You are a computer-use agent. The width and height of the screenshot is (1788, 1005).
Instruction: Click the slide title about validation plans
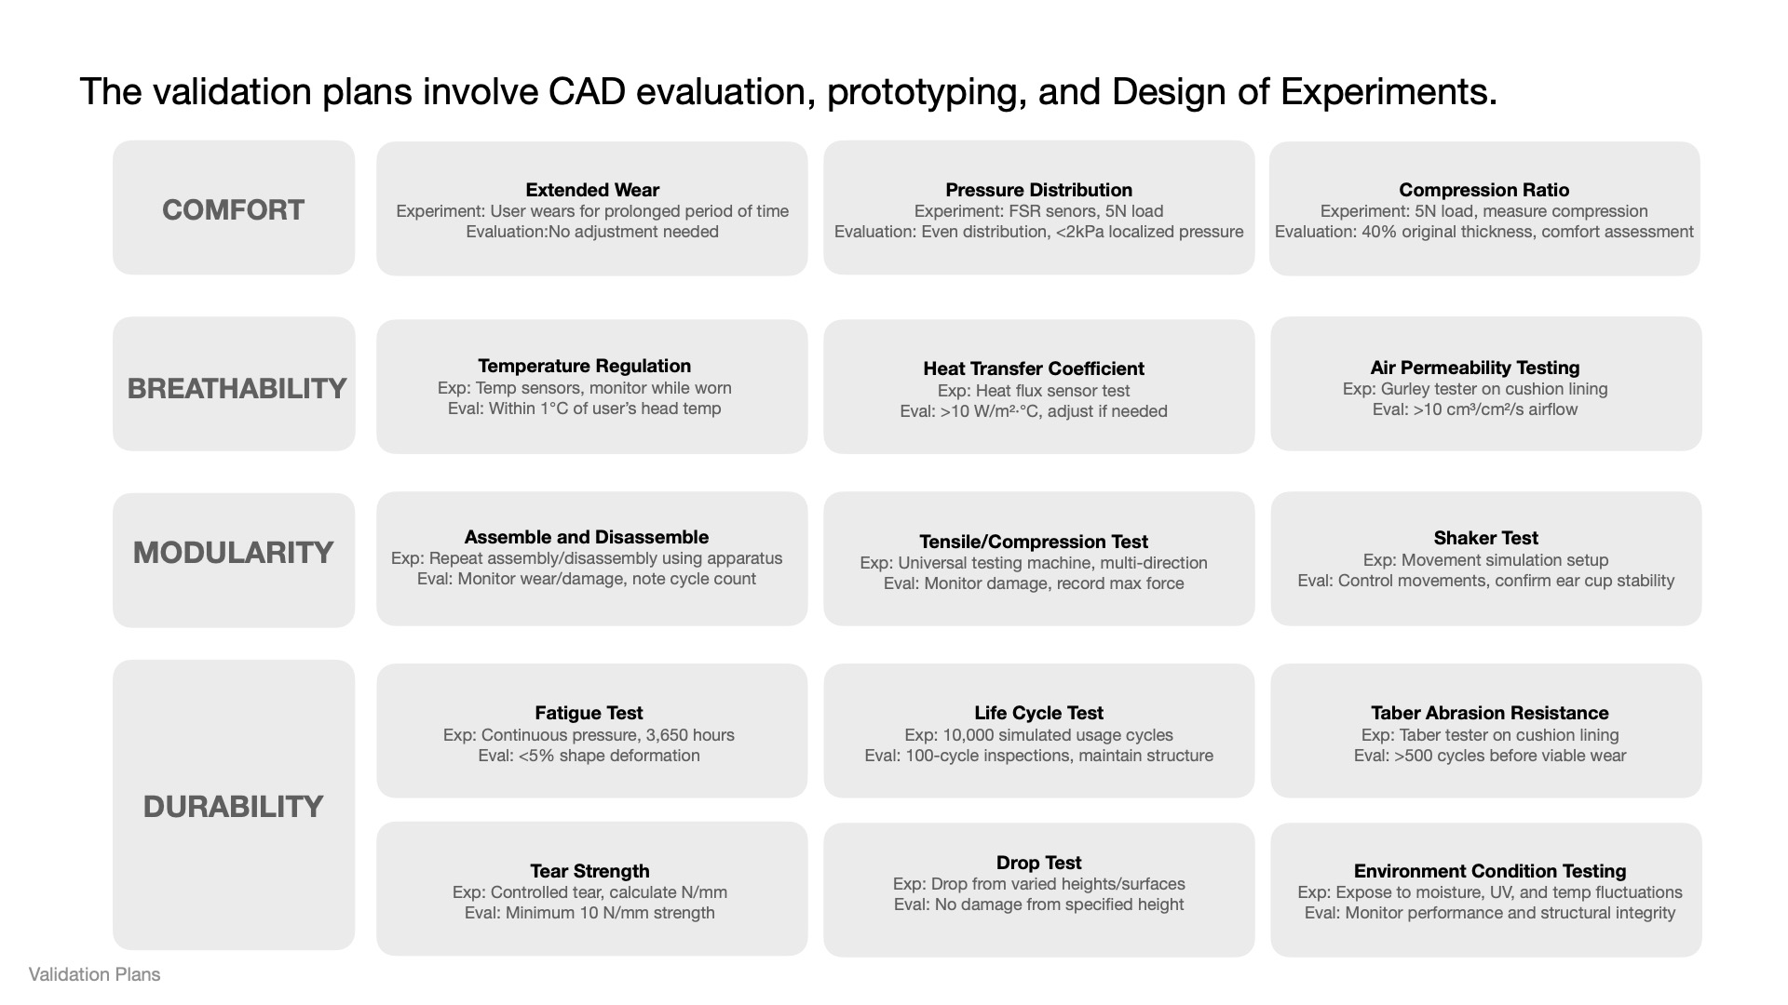click(x=788, y=92)
